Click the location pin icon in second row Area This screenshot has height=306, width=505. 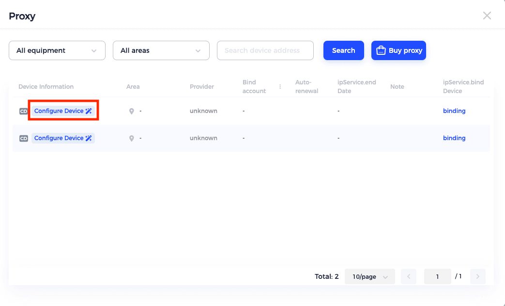131,138
